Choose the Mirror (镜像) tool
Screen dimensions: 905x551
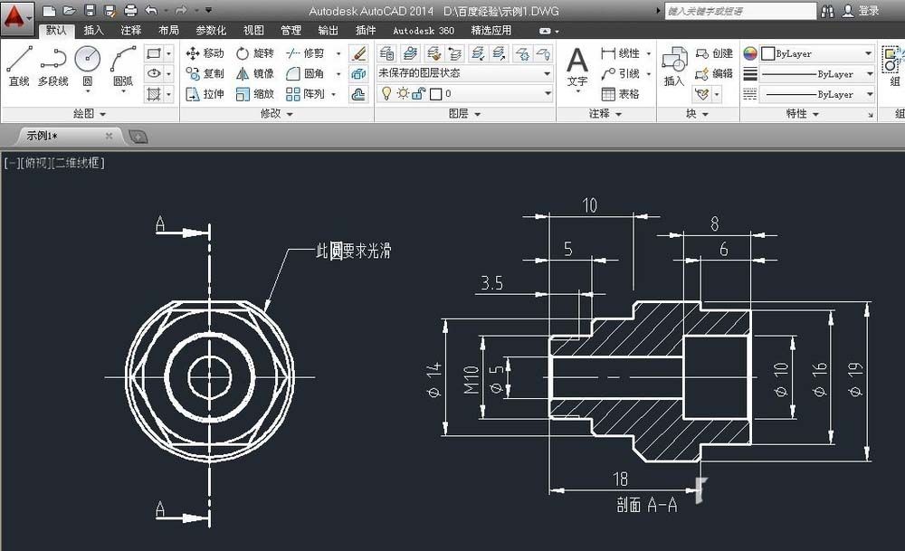(254, 74)
